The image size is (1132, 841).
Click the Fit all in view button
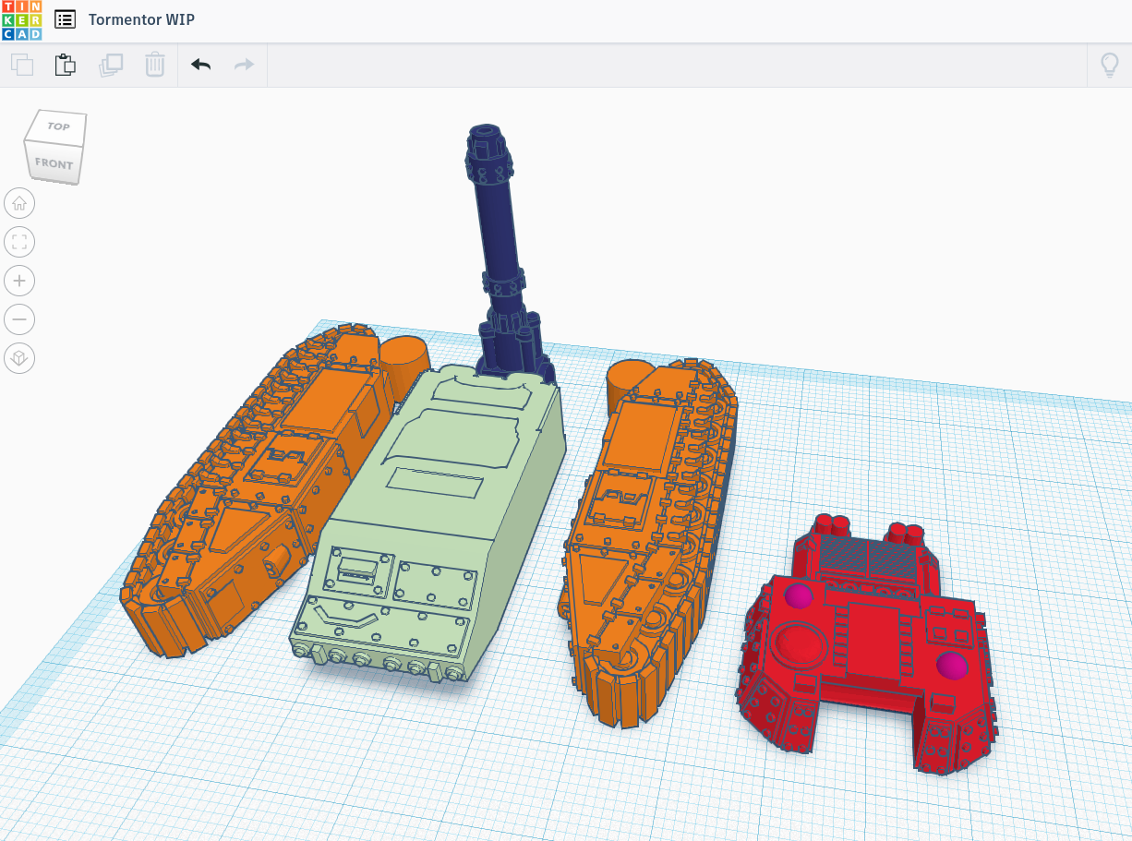[x=19, y=242]
